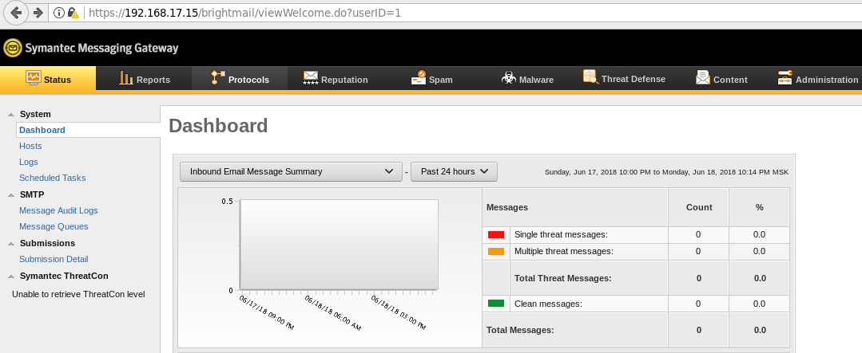Click the Content document envelope icon
Image resolution: width=862 pixels, height=353 pixels.
pos(702,78)
